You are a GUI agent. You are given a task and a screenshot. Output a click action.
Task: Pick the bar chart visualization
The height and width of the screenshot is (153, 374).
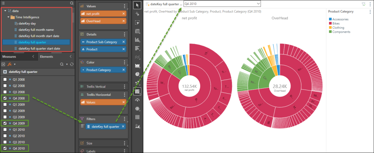point(137,48)
